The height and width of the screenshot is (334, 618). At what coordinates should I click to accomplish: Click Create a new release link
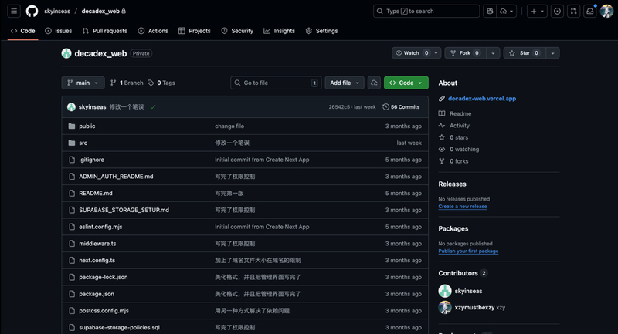coord(462,207)
